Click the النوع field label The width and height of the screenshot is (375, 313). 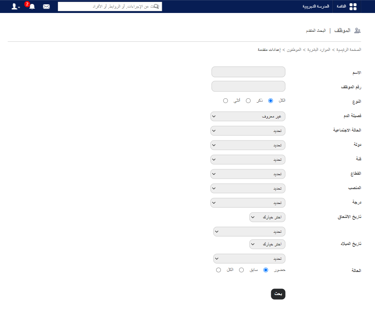click(357, 102)
